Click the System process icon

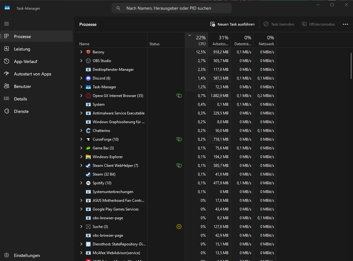click(x=88, y=104)
